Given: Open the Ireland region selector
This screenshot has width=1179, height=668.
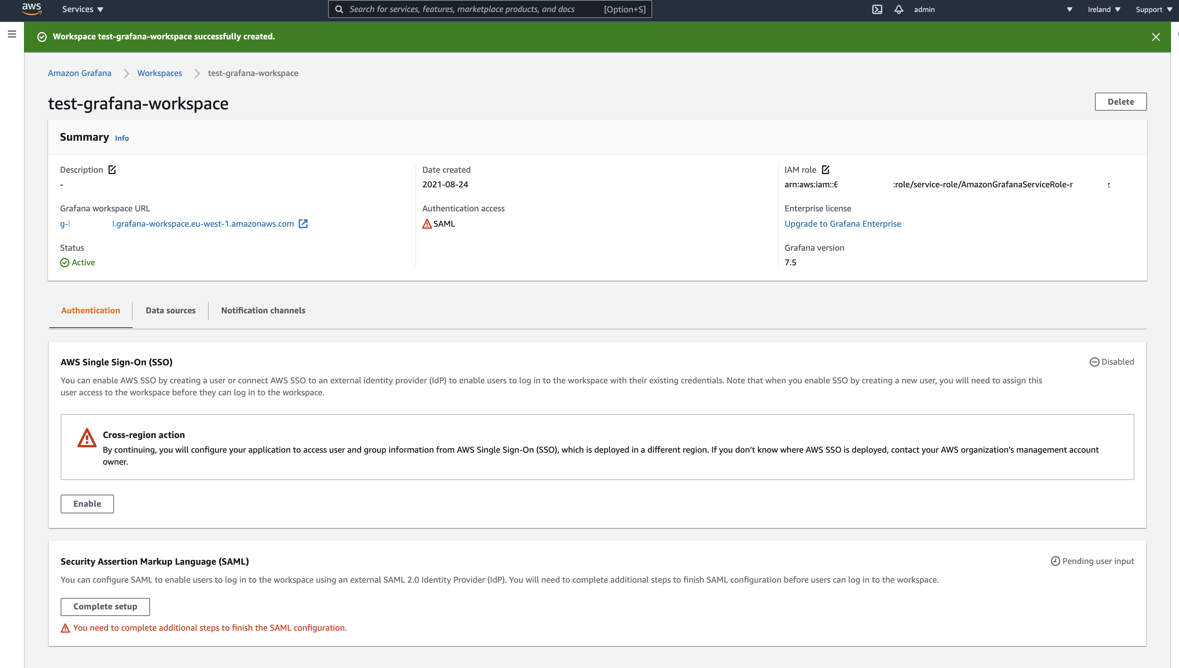Looking at the screenshot, I should (x=1104, y=9).
